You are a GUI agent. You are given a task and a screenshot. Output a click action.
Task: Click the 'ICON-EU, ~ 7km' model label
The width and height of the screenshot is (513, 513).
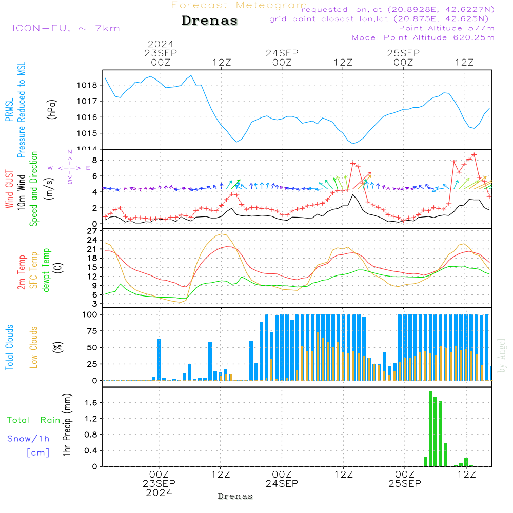click(66, 28)
